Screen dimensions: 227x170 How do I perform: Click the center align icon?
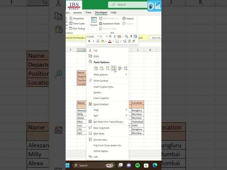click(98, 41)
